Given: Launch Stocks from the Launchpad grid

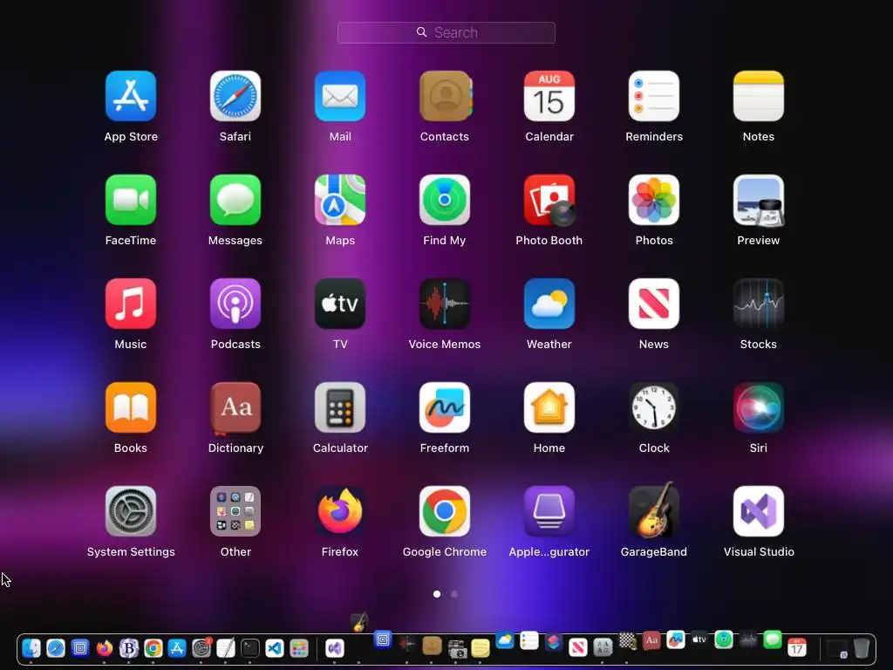Looking at the screenshot, I should pyautogui.click(x=759, y=304).
